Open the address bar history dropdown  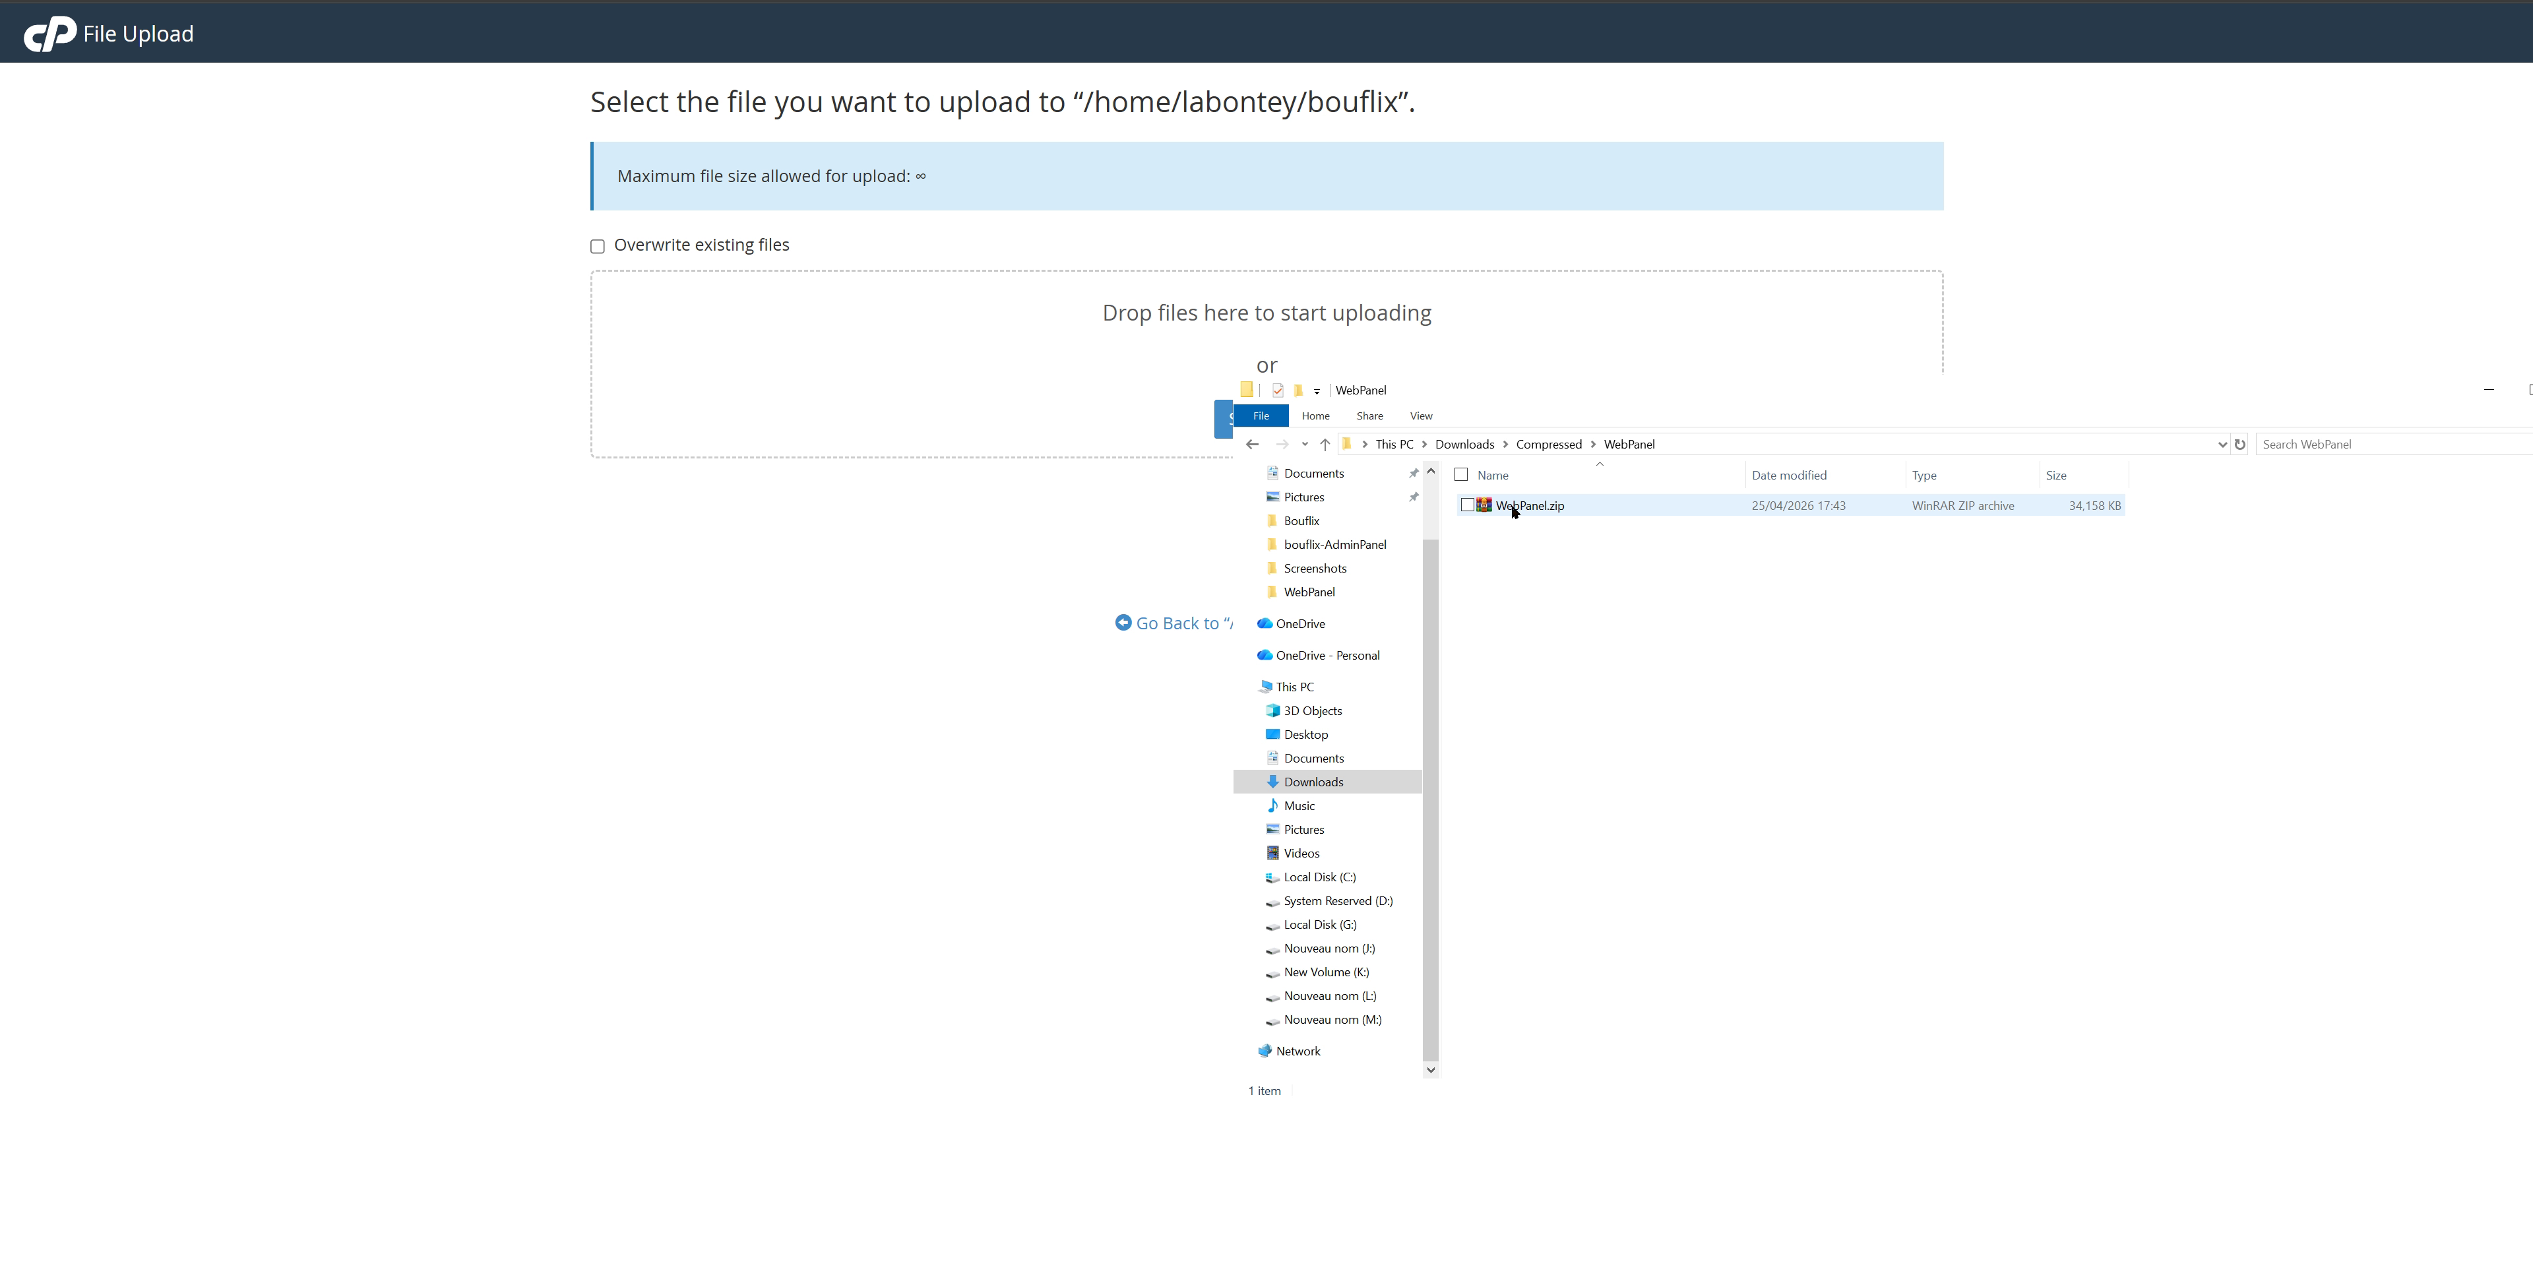[2222, 445]
